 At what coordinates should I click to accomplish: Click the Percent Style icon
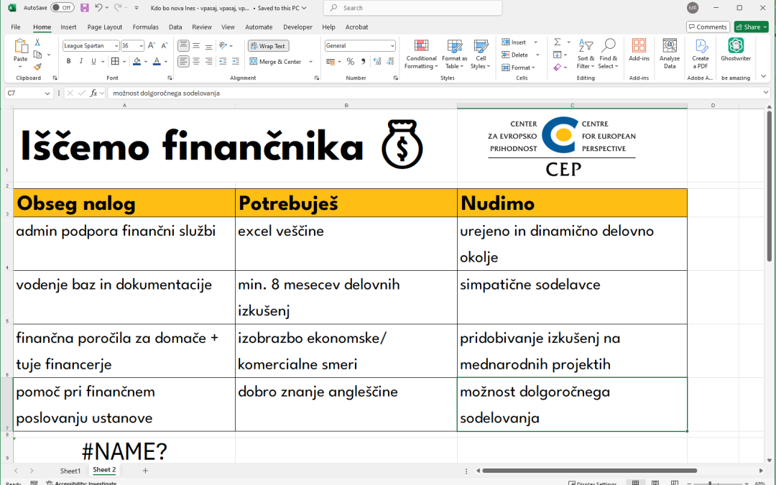click(351, 62)
